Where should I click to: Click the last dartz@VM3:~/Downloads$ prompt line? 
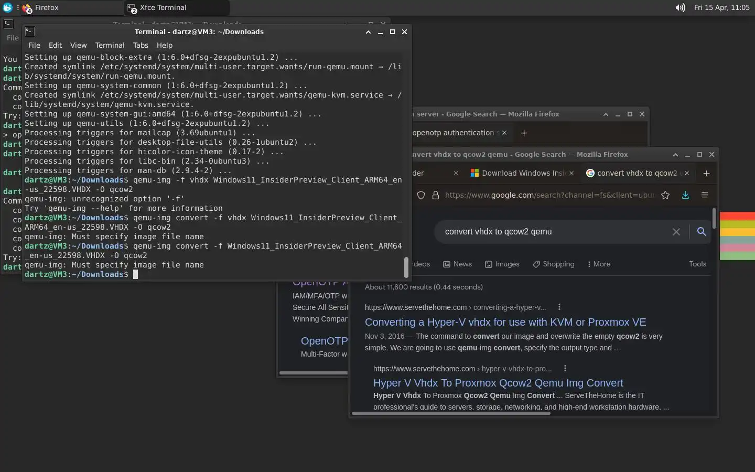tap(77, 274)
